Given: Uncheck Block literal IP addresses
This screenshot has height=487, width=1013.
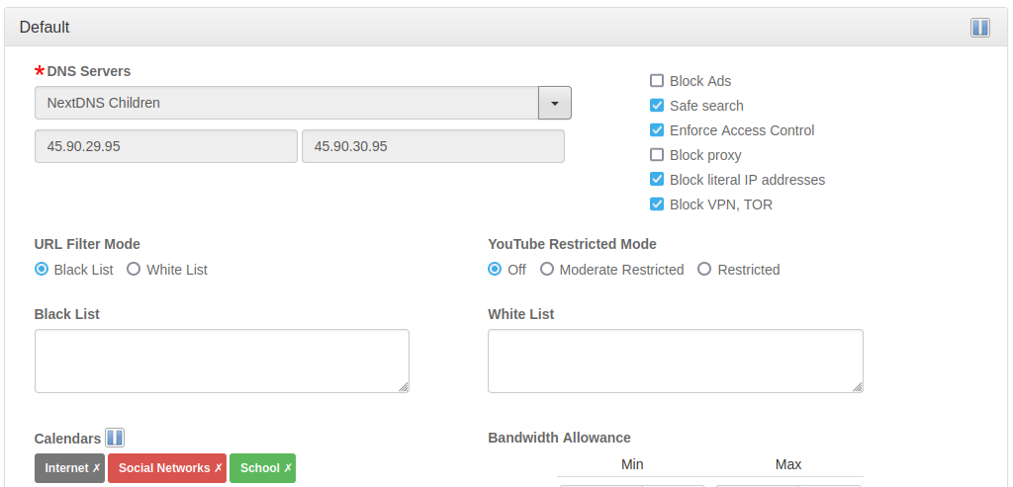Looking at the screenshot, I should pyautogui.click(x=657, y=180).
